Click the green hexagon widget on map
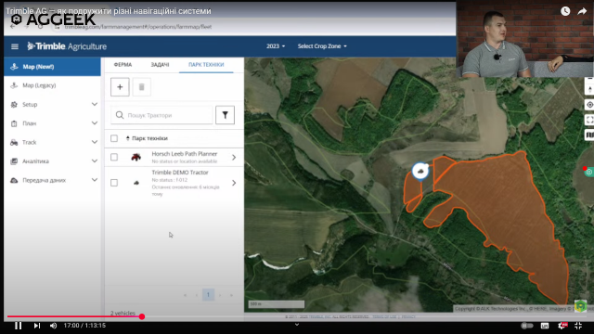Viewport: 594px width, 334px height. pyautogui.click(x=580, y=305)
